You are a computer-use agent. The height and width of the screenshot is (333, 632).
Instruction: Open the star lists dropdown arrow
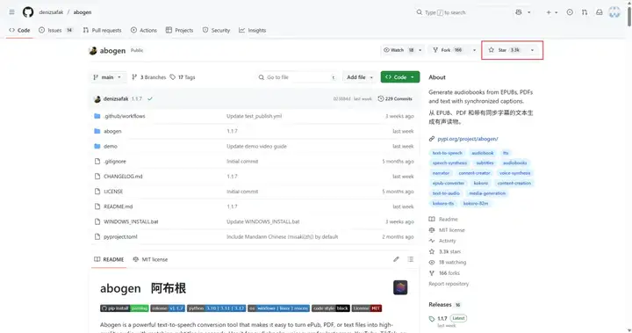coord(533,50)
